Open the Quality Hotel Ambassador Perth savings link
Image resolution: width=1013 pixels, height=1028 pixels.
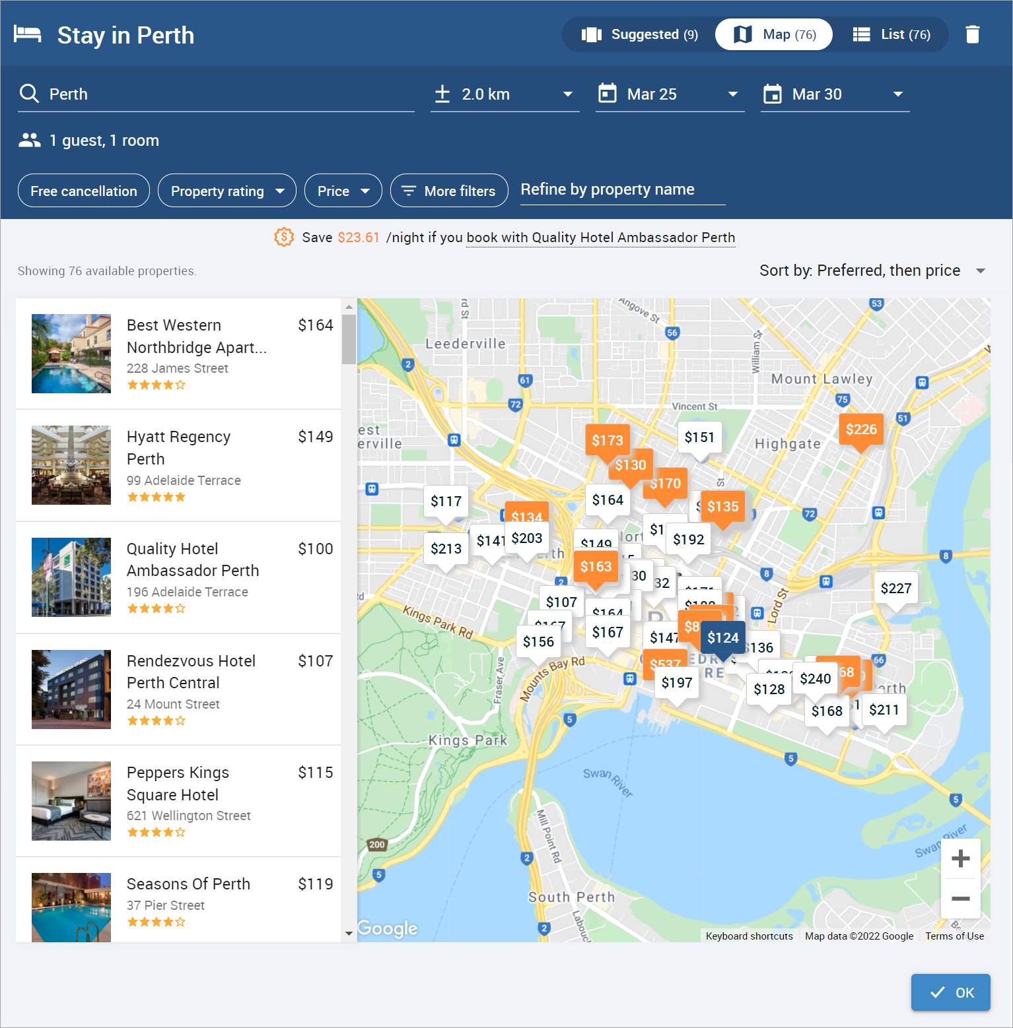point(600,238)
